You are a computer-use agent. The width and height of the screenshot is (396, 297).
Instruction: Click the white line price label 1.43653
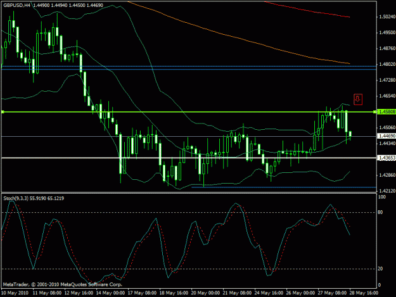pyautogui.click(x=386, y=158)
